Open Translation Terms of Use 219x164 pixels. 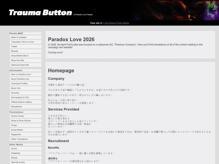(x=26, y=42)
